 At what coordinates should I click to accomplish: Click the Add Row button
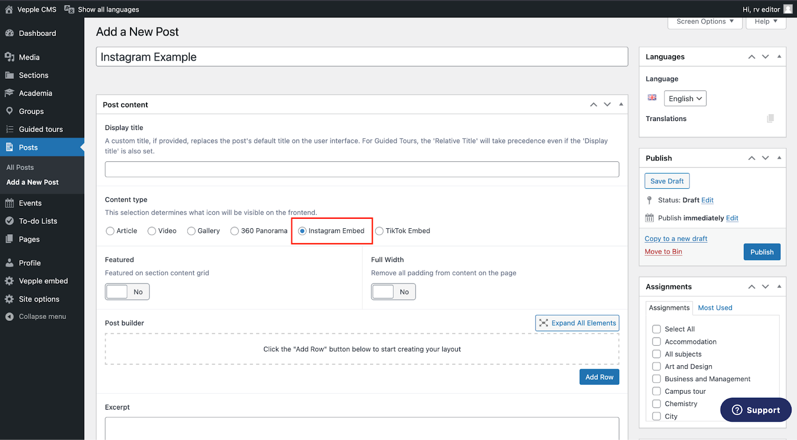click(x=599, y=377)
